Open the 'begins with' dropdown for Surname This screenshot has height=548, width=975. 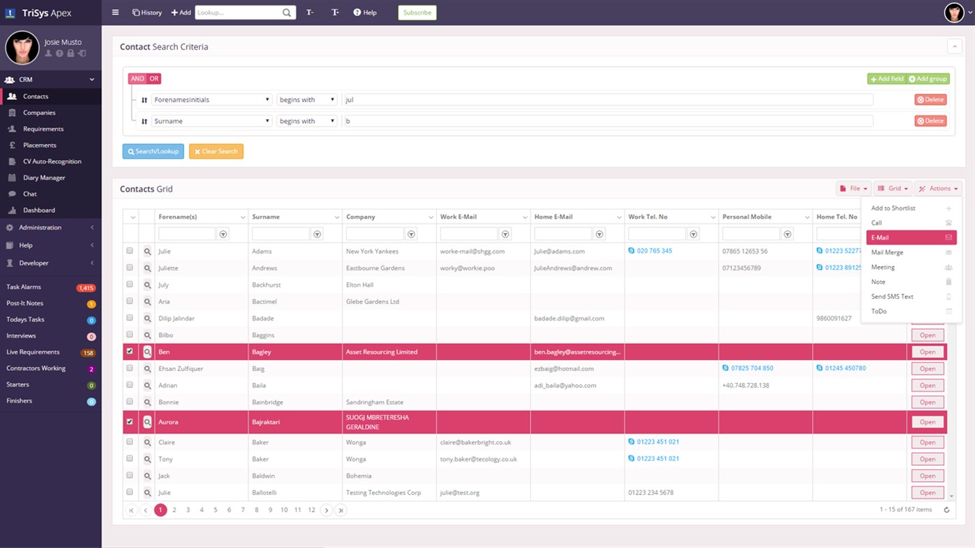coord(306,120)
